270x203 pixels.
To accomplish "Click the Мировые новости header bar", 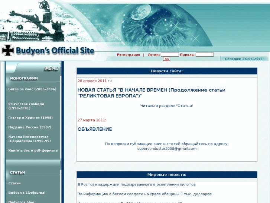I will pyautogui.click(x=167, y=175).
